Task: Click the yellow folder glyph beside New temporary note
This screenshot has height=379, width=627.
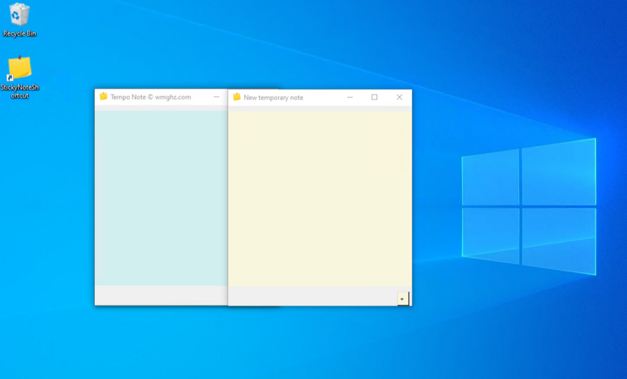Action: (236, 97)
